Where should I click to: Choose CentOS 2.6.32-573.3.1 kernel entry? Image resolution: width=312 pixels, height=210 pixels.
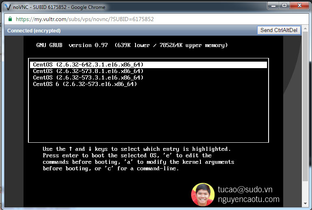click(88, 77)
